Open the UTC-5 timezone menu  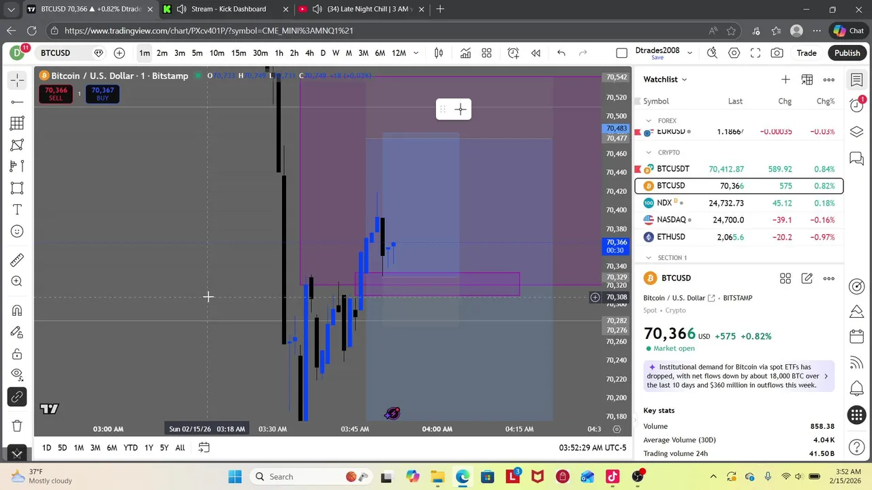(593, 448)
